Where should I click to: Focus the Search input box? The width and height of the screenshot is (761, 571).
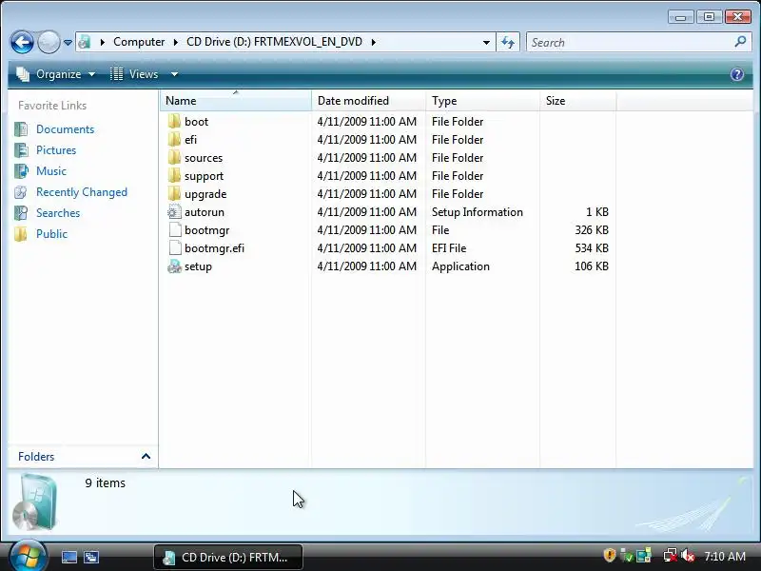click(x=631, y=42)
